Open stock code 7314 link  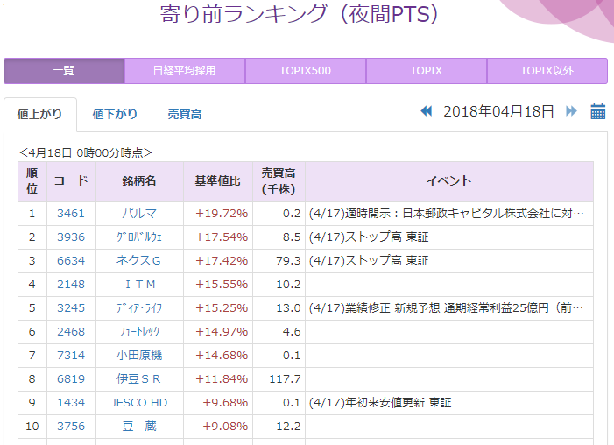click(x=71, y=356)
